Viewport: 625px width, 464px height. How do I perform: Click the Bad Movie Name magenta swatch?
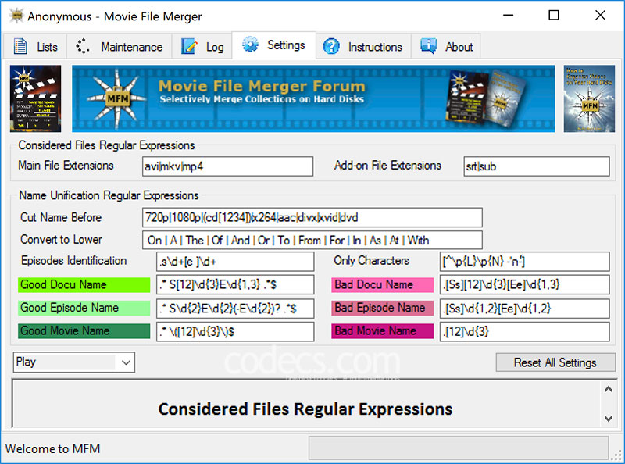tap(382, 331)
